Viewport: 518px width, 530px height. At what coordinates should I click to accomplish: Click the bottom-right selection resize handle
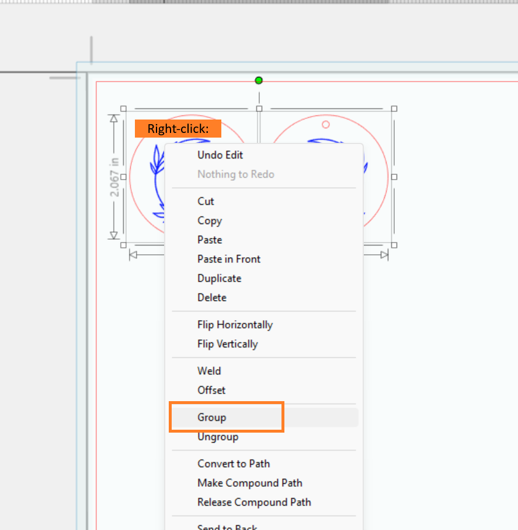pos(394,245)
